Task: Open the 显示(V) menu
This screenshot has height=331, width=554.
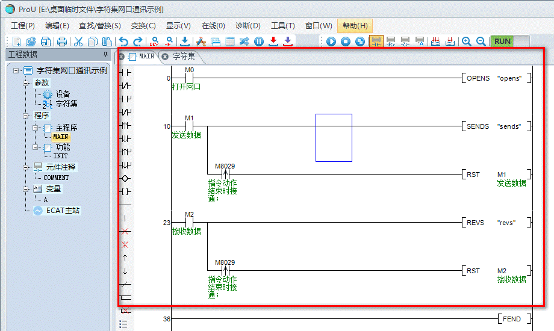Action: [x=178, y=26]
